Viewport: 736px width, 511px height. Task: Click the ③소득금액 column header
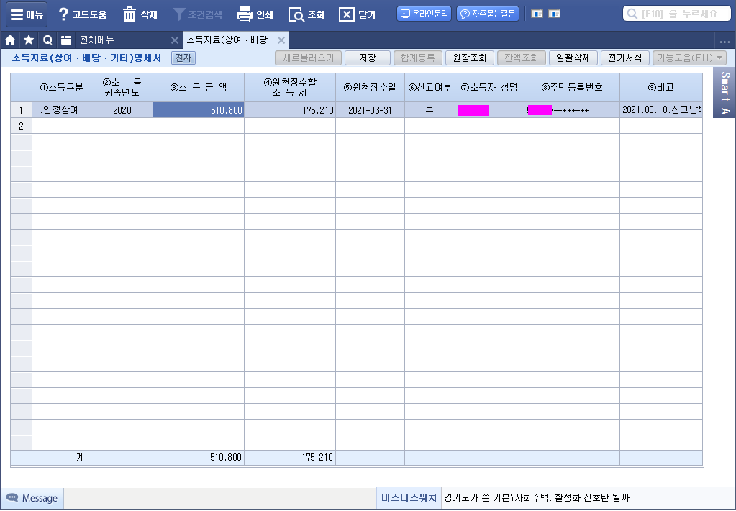pyautogui.click(x=199, y=87)
